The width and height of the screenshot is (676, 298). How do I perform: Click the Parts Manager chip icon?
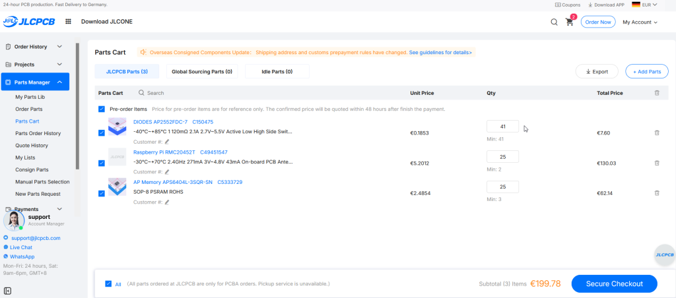click(x=8, y=82)
